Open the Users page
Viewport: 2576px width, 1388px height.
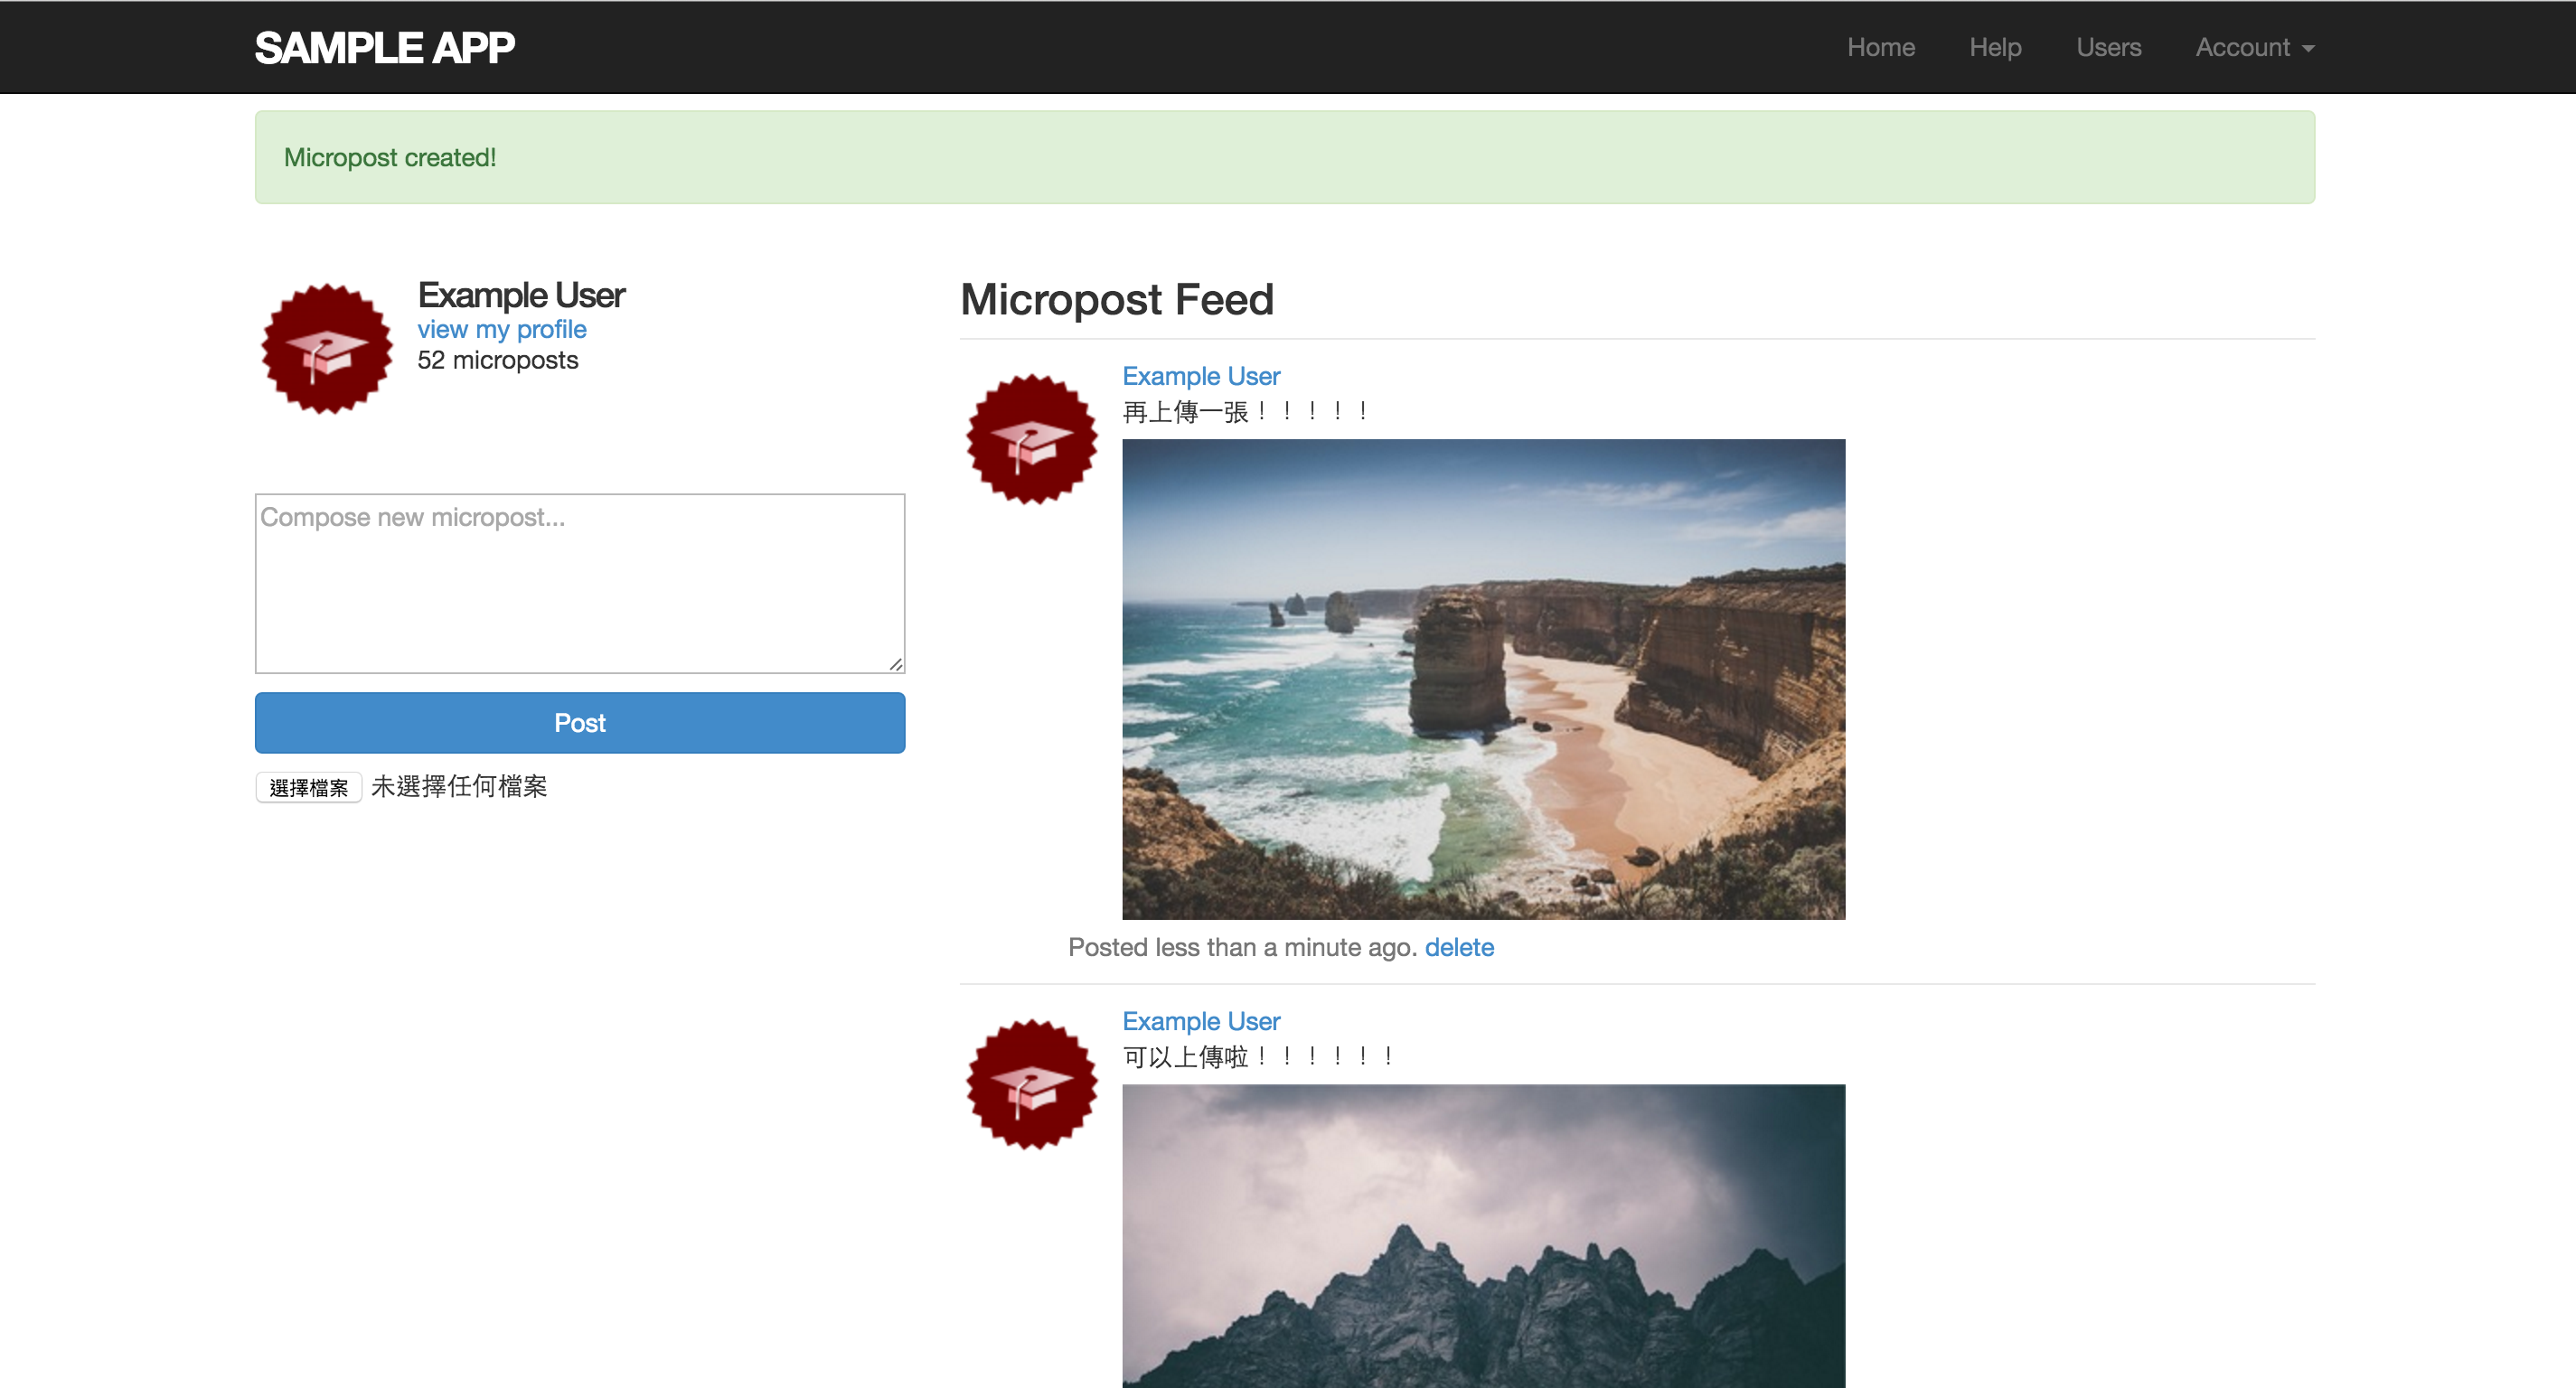(2108, 47)
